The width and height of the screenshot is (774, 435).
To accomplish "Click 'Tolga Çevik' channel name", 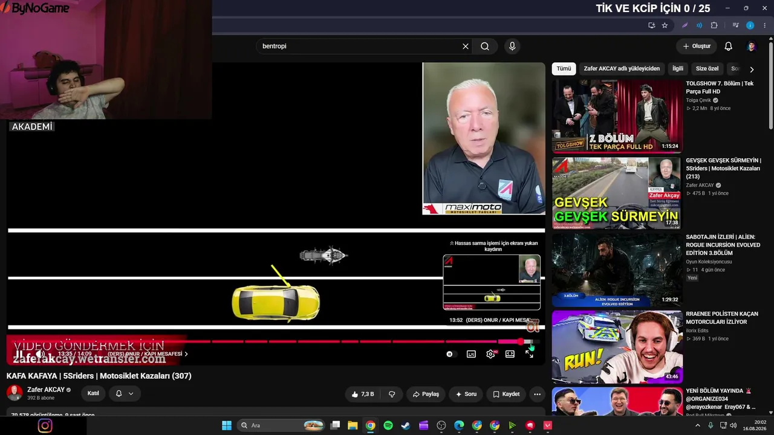I will point(698,100).
